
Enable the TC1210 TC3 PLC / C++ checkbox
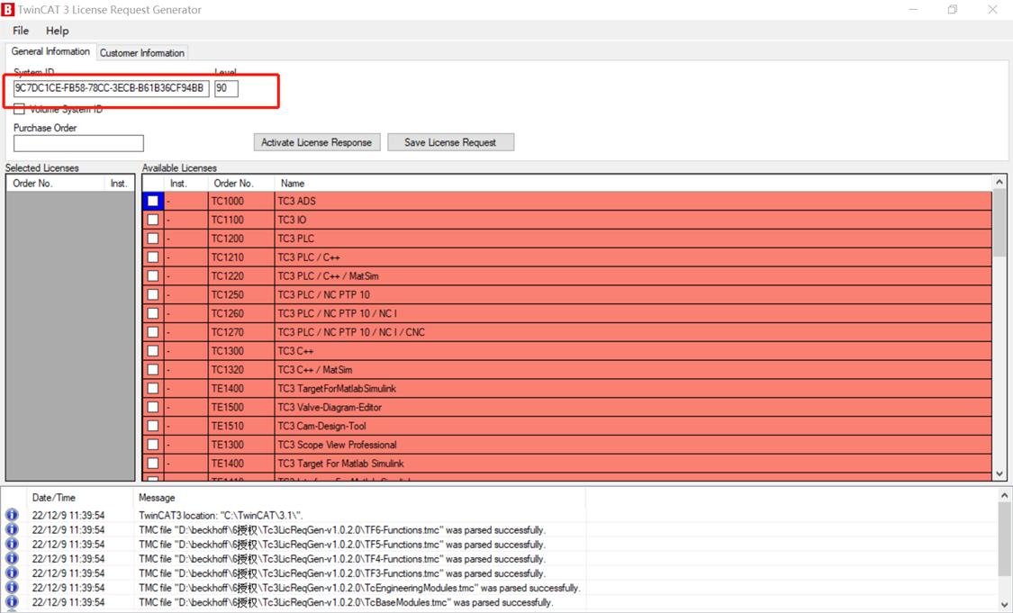pyautogui.click(x=152, y=257)
